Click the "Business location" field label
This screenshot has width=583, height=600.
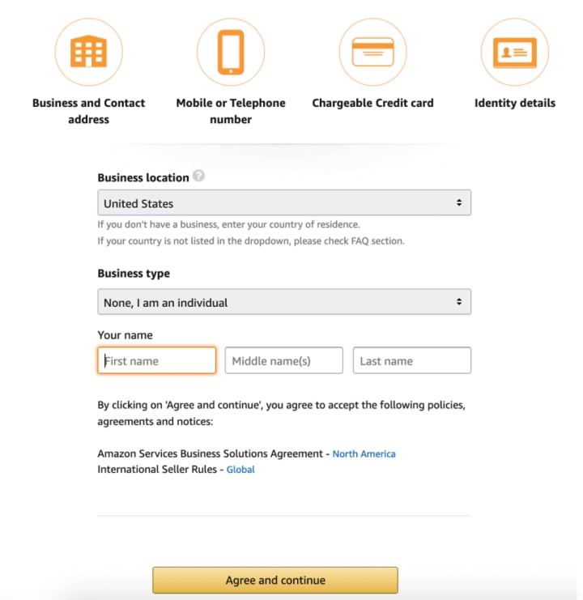[x=143, y=177]
